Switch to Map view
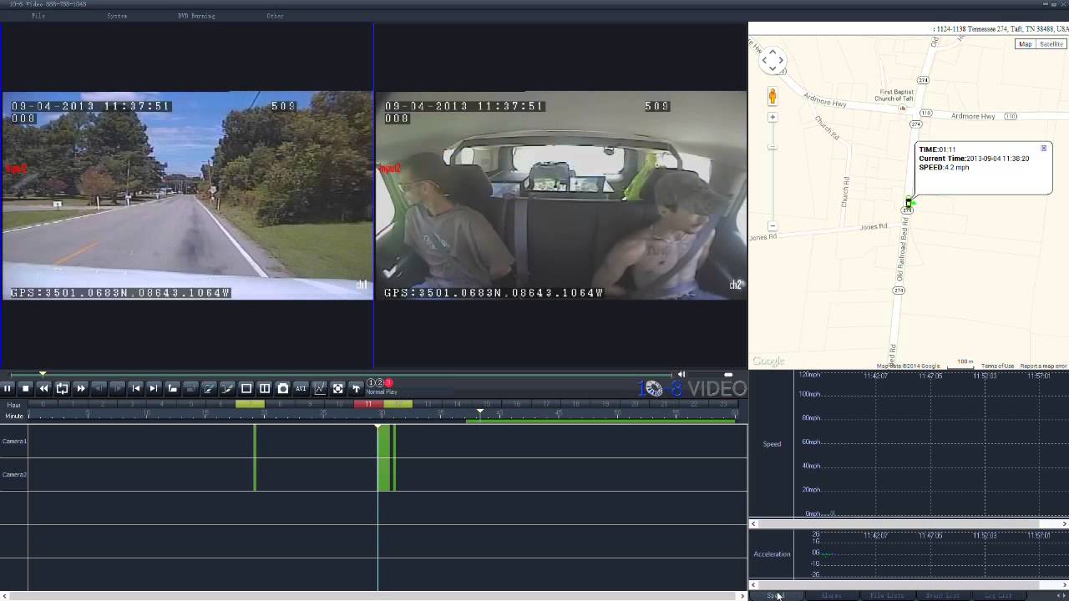 point(1026,44)
